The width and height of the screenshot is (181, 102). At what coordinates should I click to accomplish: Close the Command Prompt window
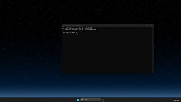[x=152, y=26]
